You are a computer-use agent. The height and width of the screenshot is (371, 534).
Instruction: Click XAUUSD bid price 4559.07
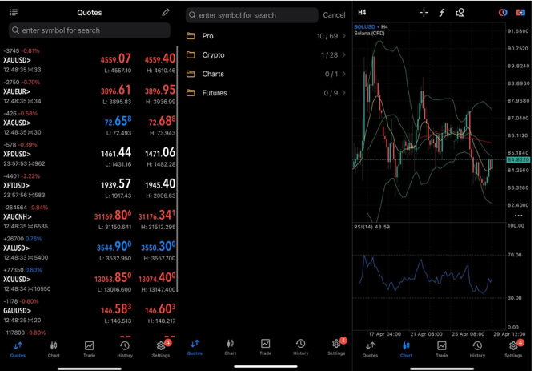point(116,59)
